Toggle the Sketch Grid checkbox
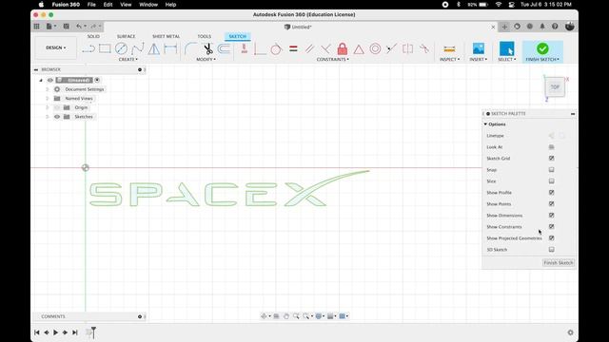Viewport: 609px width, 342px height. tap(551, 159)
